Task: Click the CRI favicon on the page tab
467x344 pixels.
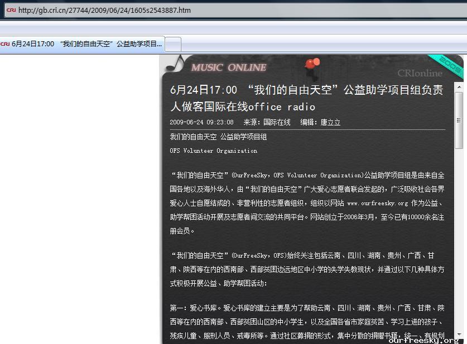Action: [6, 43]
